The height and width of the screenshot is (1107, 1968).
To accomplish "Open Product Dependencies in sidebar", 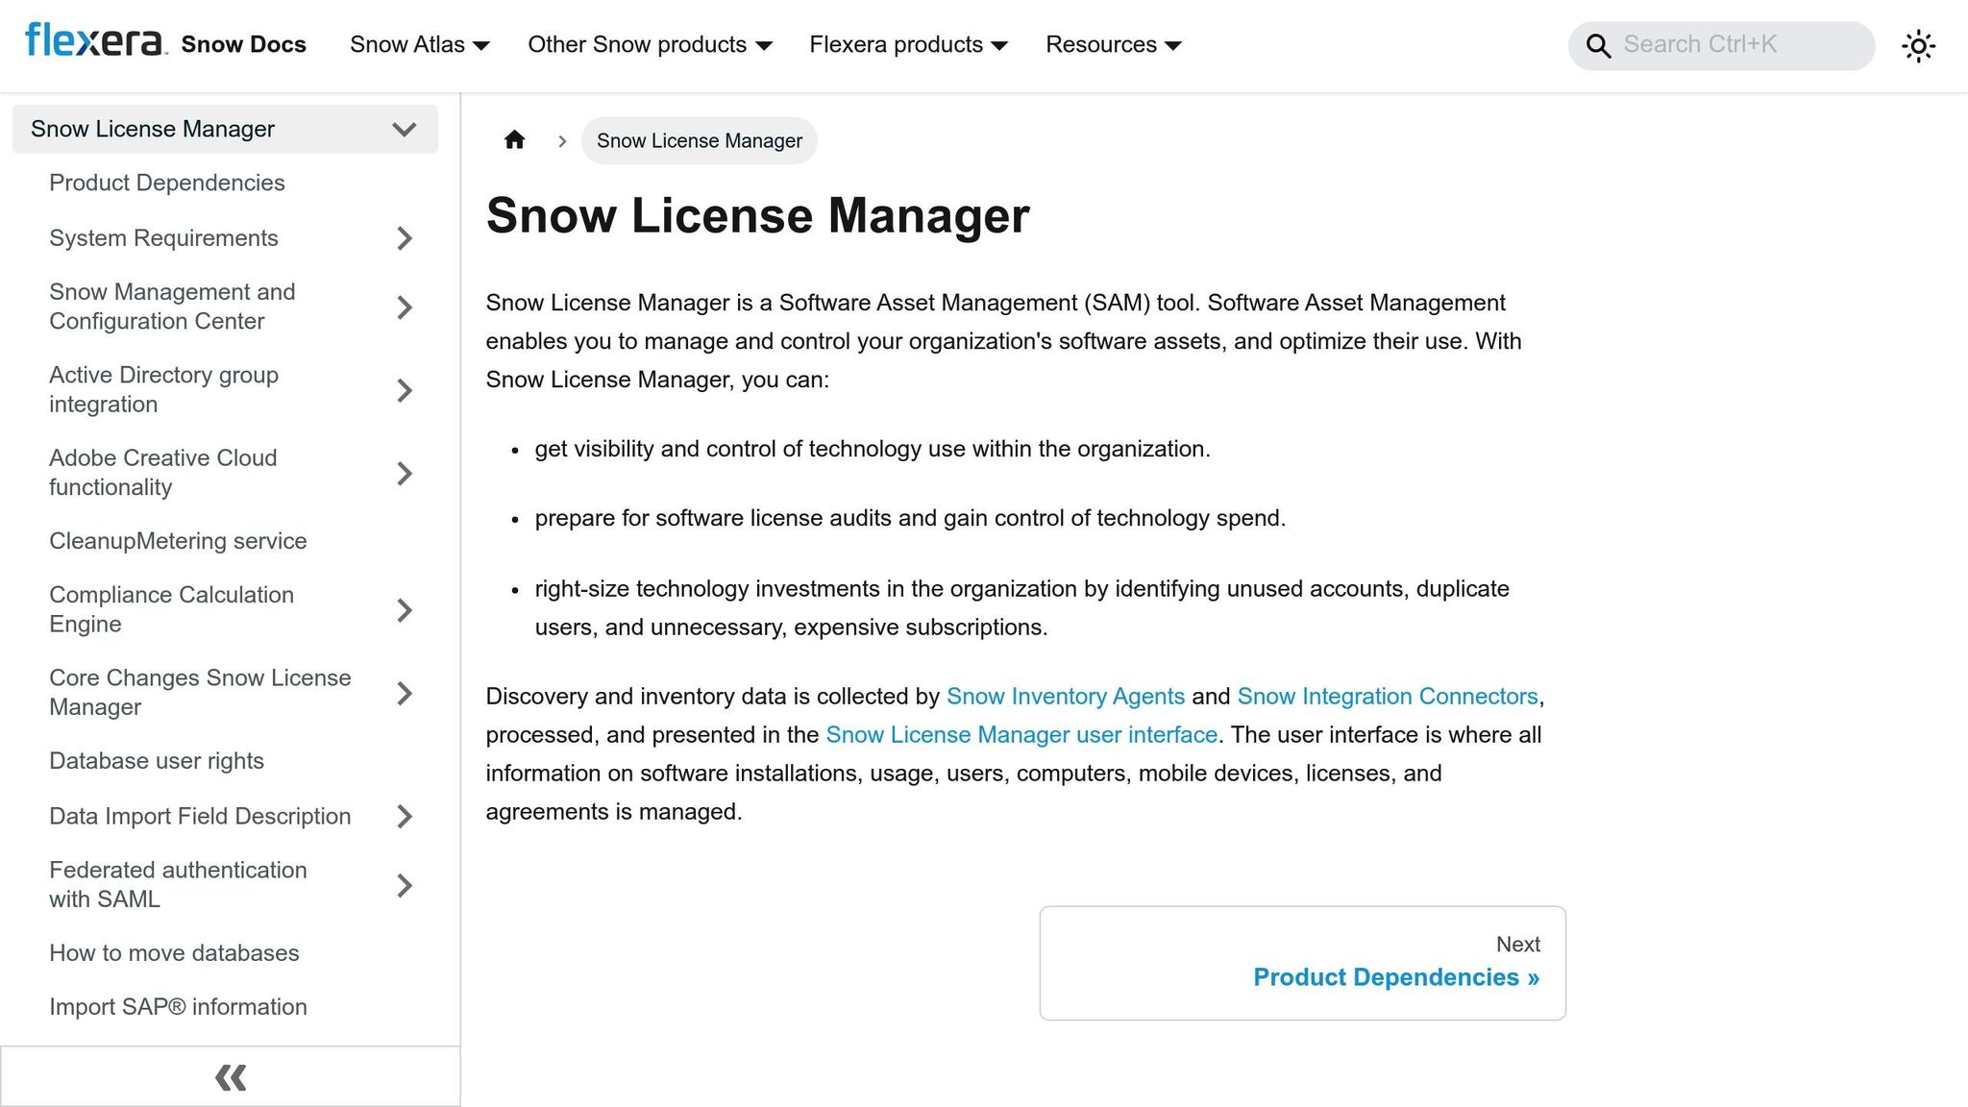I will pos(167,183).
